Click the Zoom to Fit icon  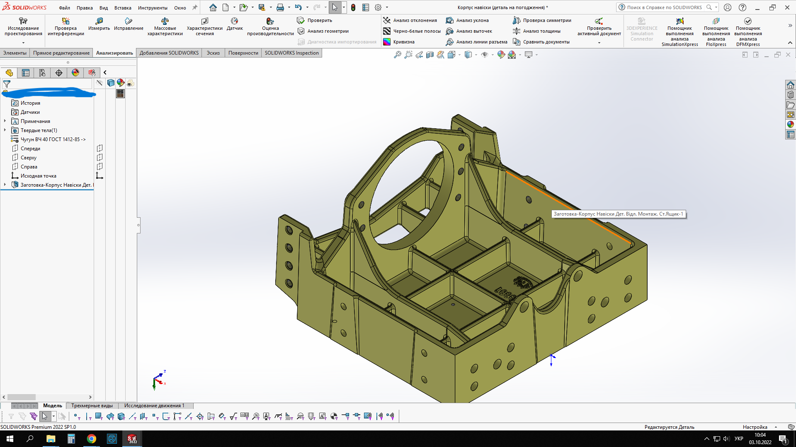[397, 55]
